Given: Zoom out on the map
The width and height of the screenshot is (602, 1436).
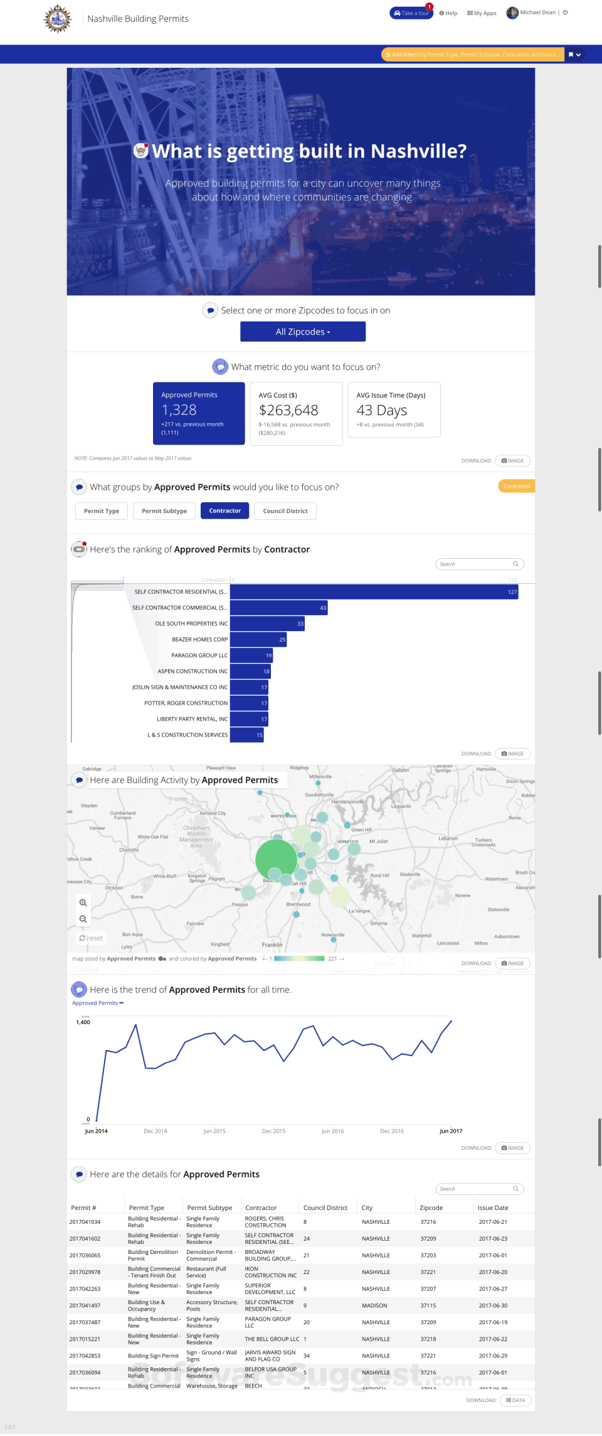Looking at the screenshot, I should pyautogui.click(x=83, y=919).
